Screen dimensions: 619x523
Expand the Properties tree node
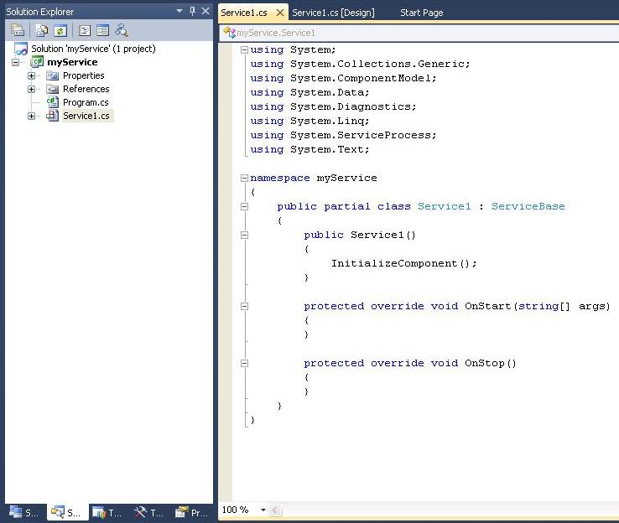31,75
